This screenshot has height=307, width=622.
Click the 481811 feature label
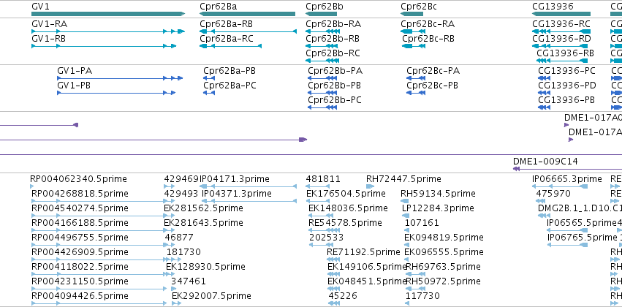coord(323,179)
